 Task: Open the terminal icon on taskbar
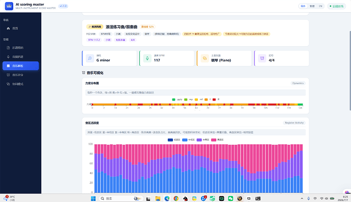click(x=258, y=198)
